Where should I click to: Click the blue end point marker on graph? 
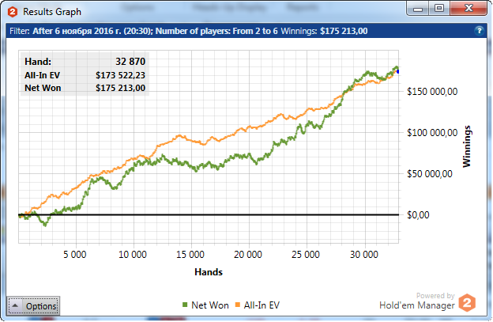[397, 72]
